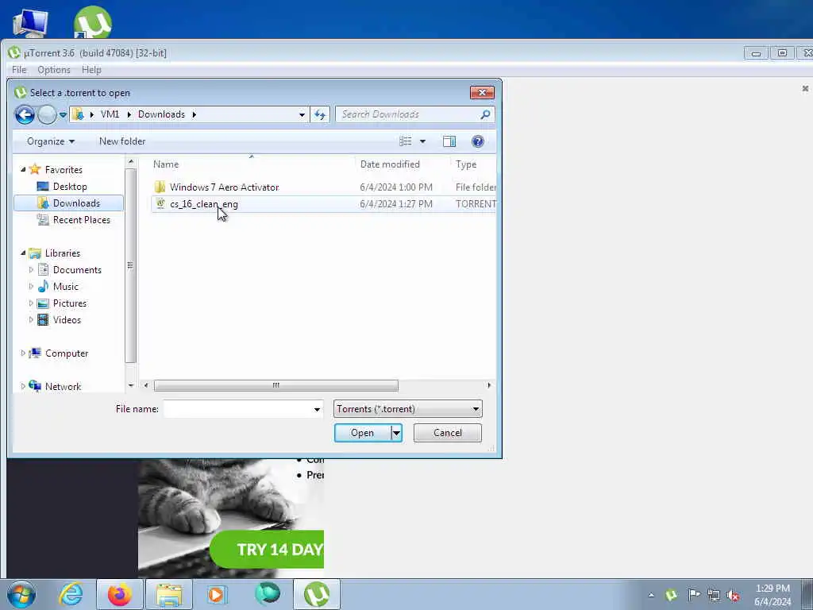The image size is (813, 610).
Task: Open Internet Explorer from taskbar
Action: (71, 594)
